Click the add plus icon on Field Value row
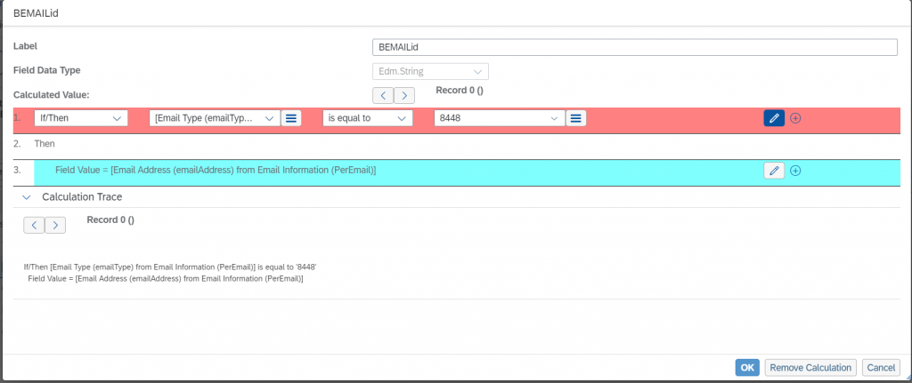The image size is (912, 383). [x=795, y=171]
